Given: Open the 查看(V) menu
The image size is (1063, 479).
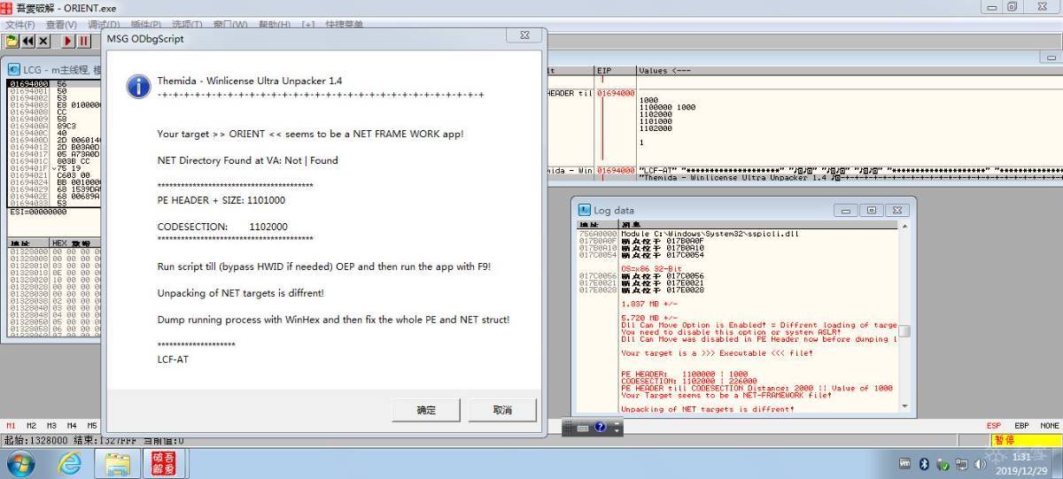Looking at the screenshot, I should pyautogui.click(x=60, y=24).
